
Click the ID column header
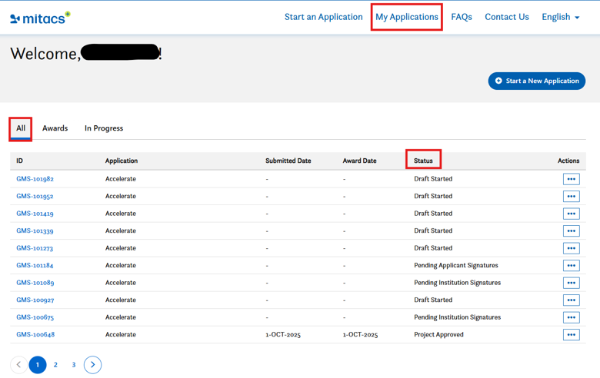[19, 161]
